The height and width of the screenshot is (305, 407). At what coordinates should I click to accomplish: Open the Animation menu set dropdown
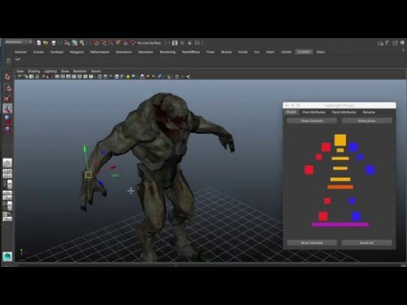(x=19, y=42)
